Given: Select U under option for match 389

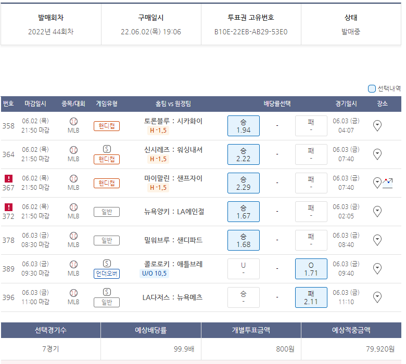Looking at the screenshot, I should tap(244, 269).
